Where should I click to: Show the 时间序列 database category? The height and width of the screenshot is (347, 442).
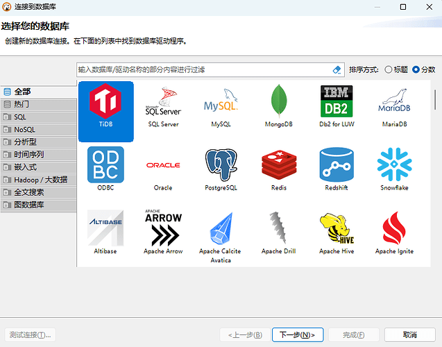[x=38, y=155]
